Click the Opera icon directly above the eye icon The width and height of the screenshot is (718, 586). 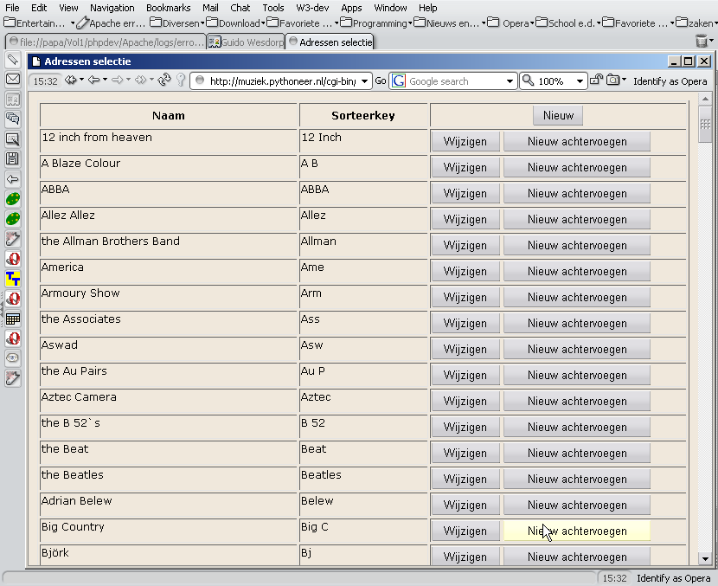pyautogui.click(x=12, y=338)
